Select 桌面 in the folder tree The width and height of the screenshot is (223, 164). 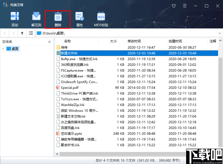[13, 49]
